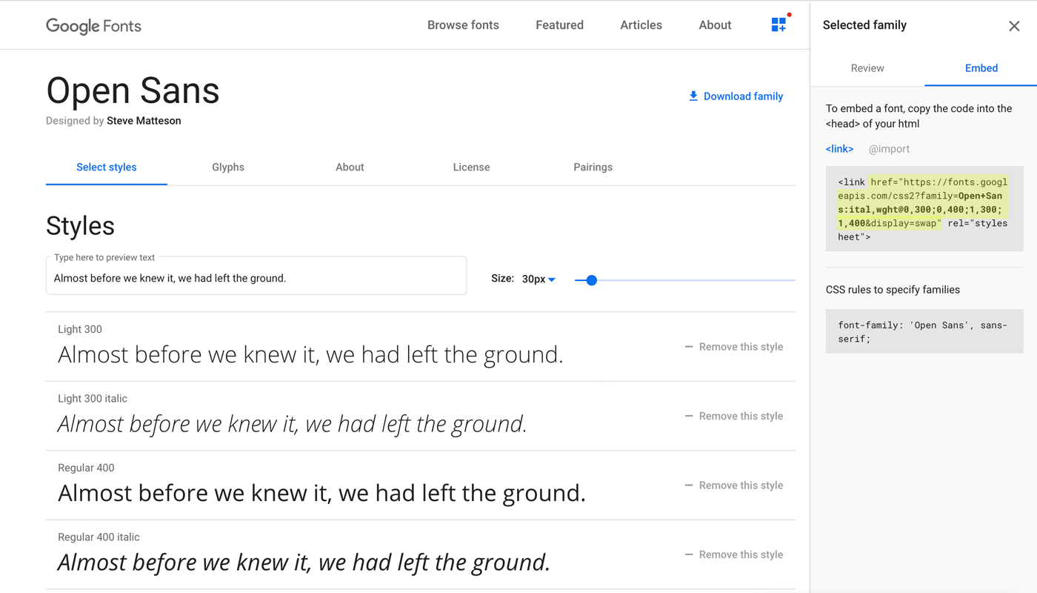Viewport: 1037px width, 593px height.
Task: Click the Google Fonts logo
Action: 93,26
